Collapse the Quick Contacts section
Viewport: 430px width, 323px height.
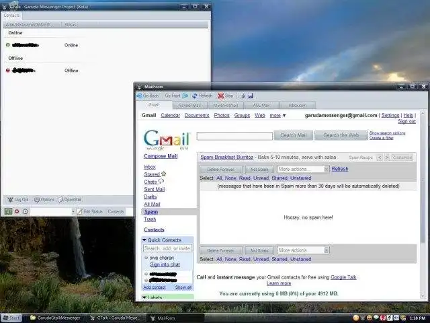[x=144, y=240]
